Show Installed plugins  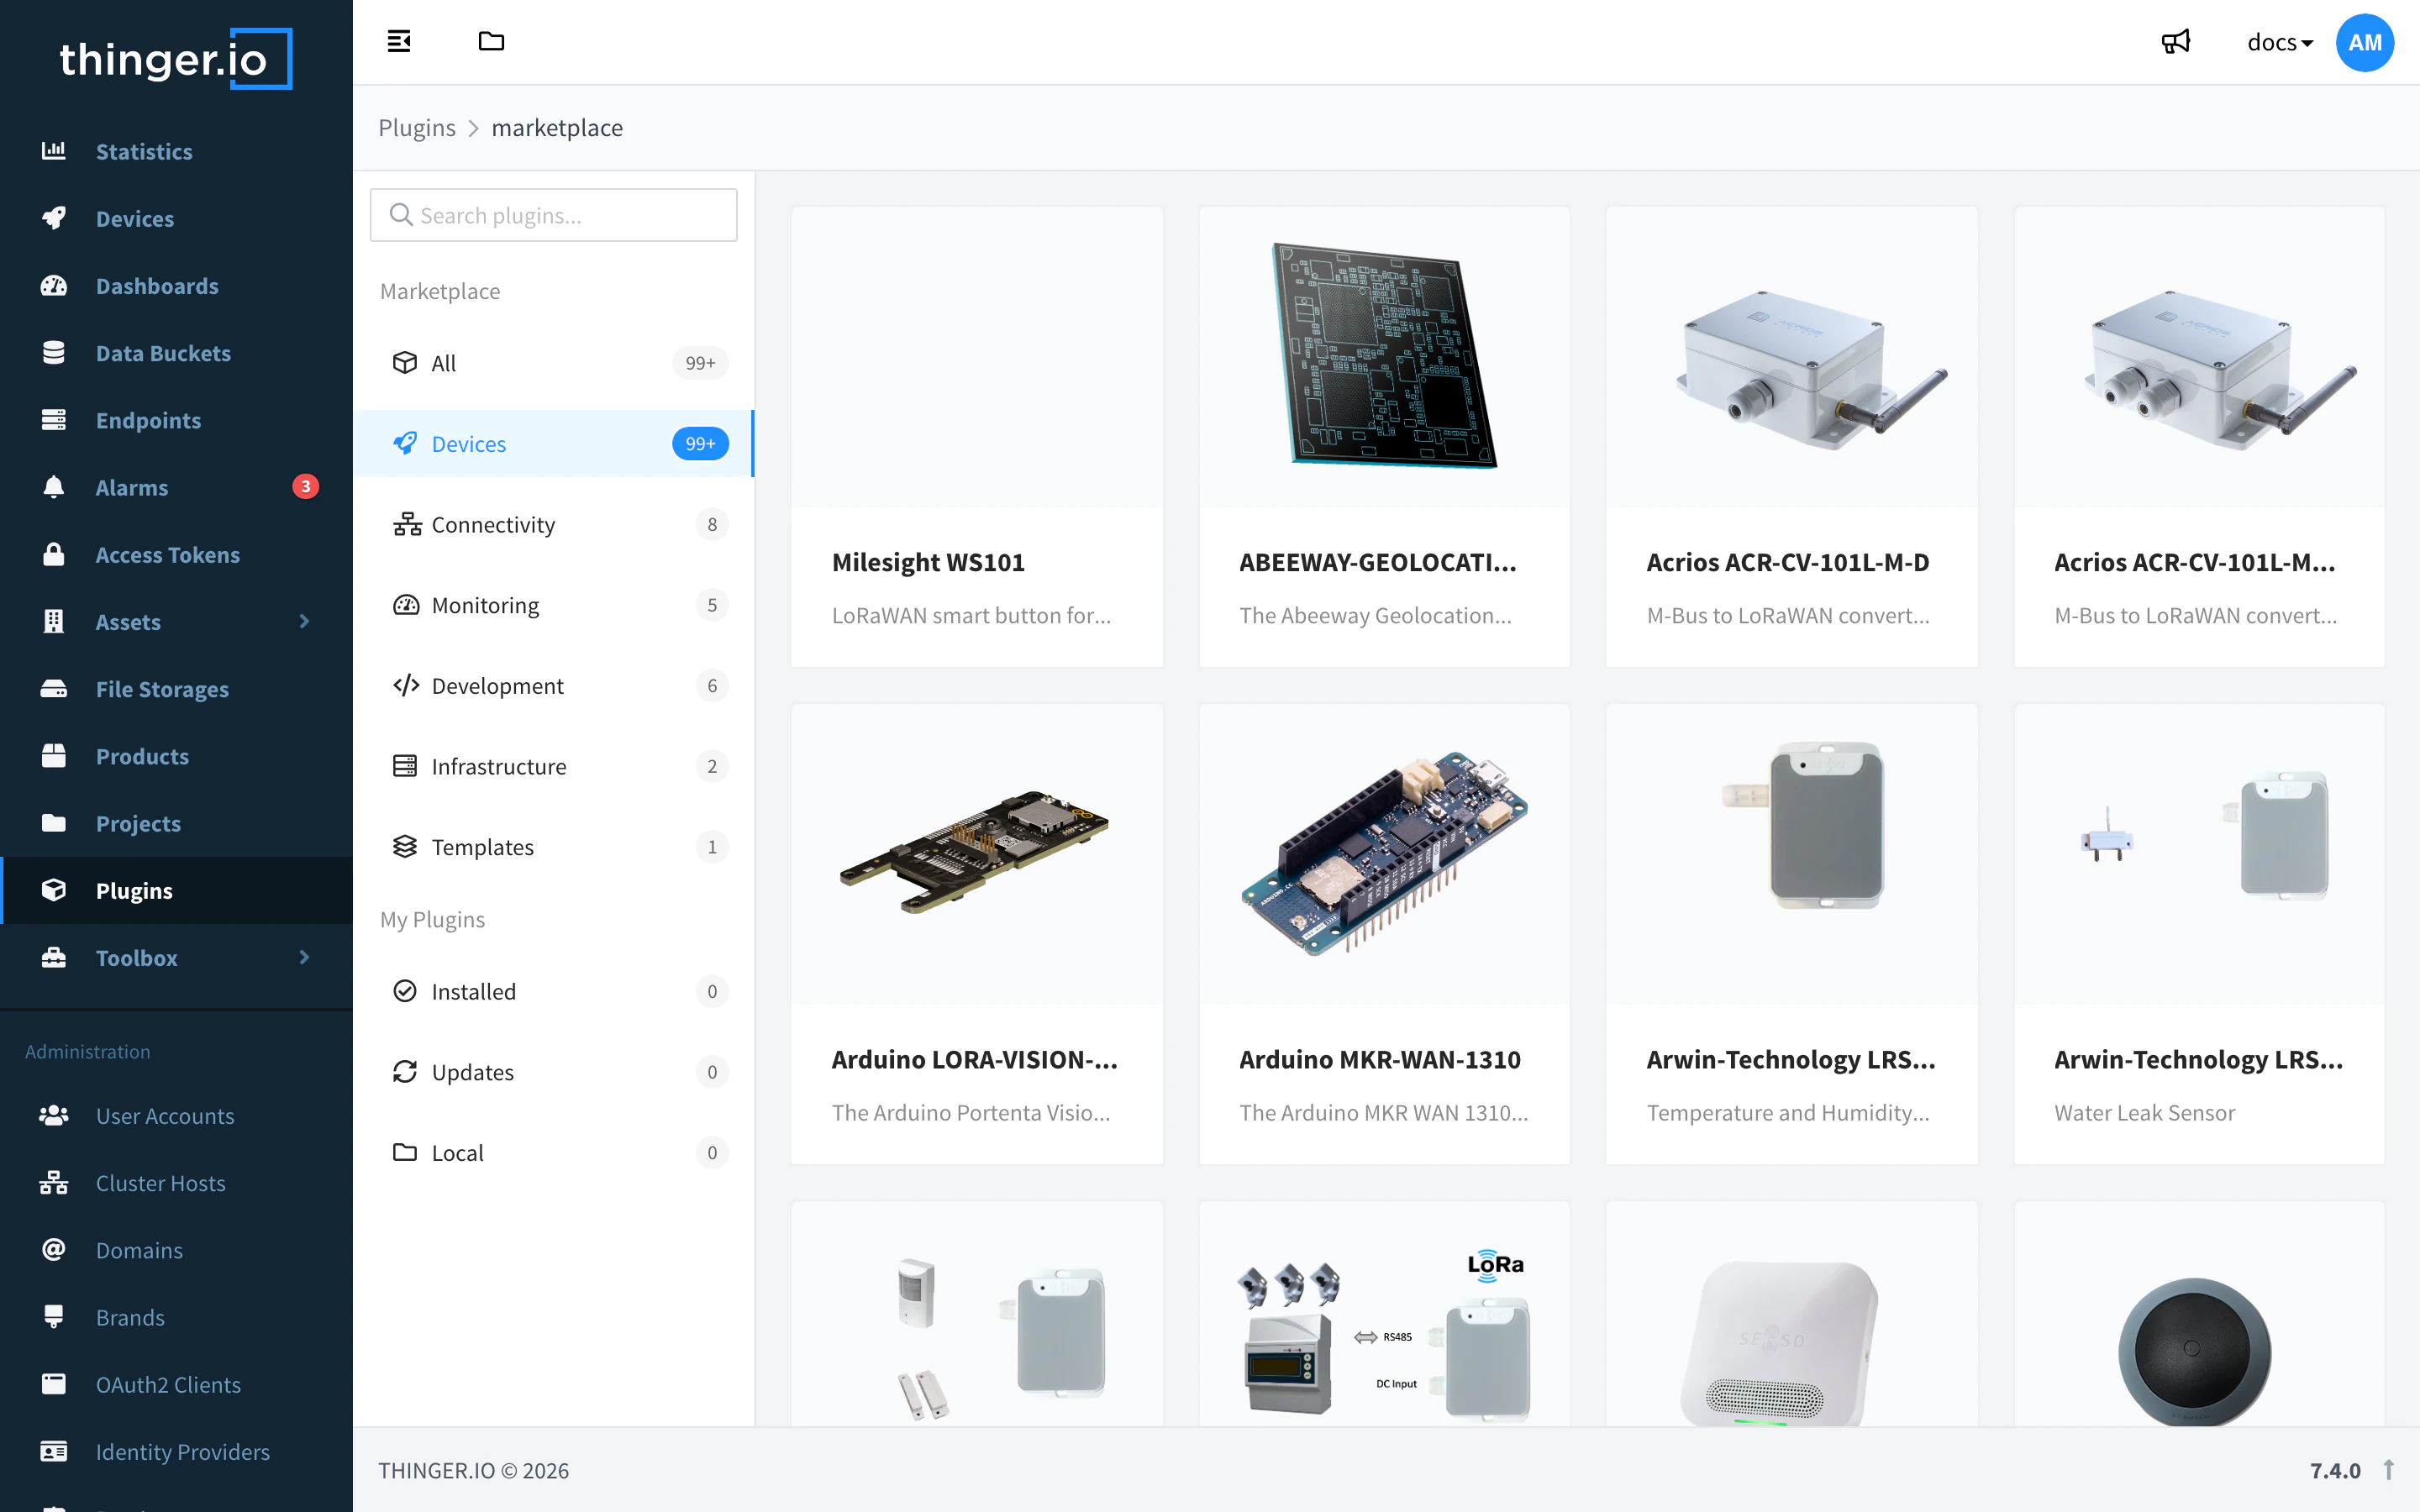click(554, 991)
